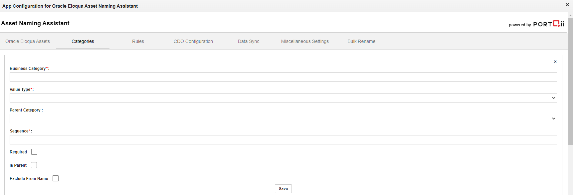Go to the CDO Configuration tab
This screenshot has width=573, height=195.
pos(193,41)
